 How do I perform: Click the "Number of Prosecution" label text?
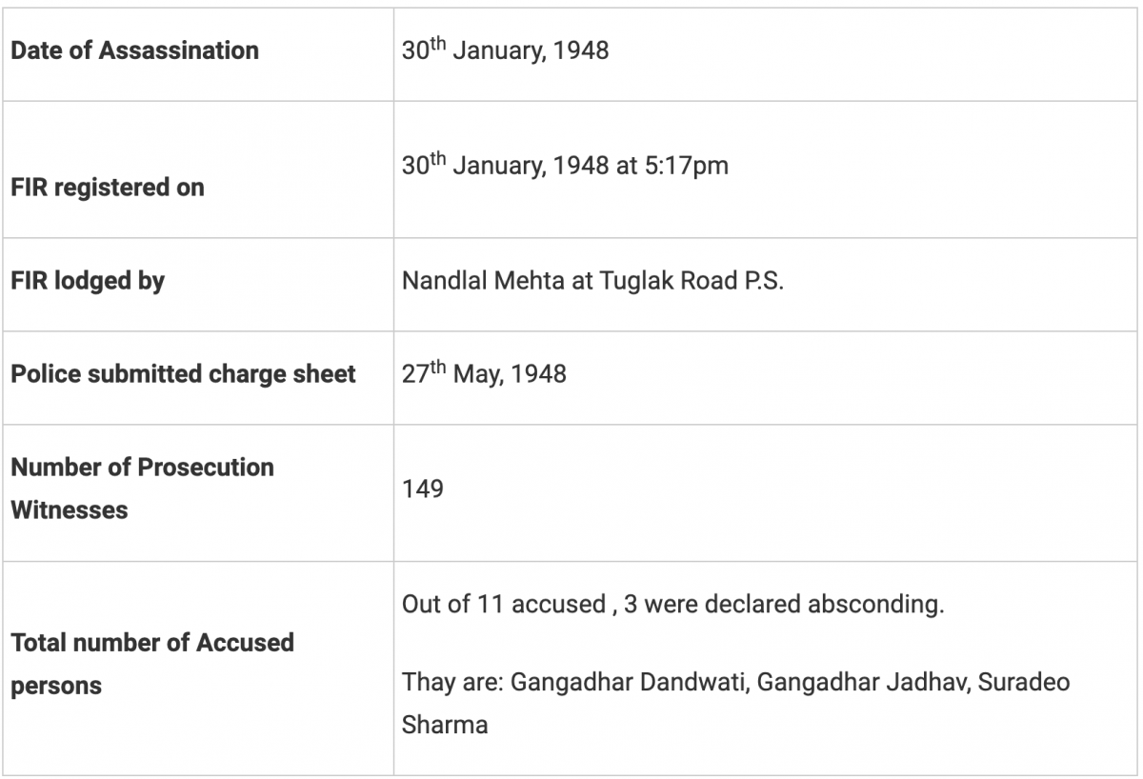142,467
